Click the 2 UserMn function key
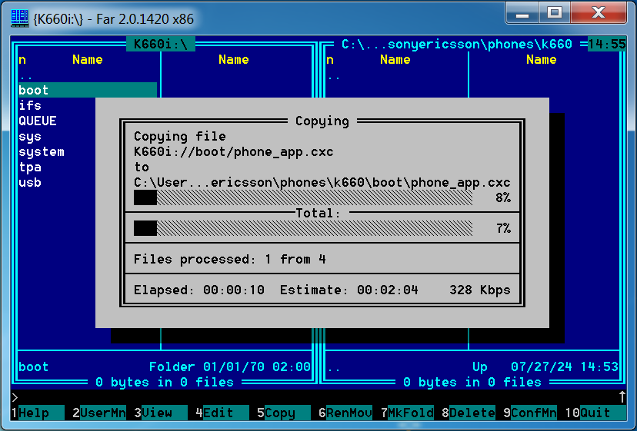Screen dimensions: 637x431 tap(99, 413)
